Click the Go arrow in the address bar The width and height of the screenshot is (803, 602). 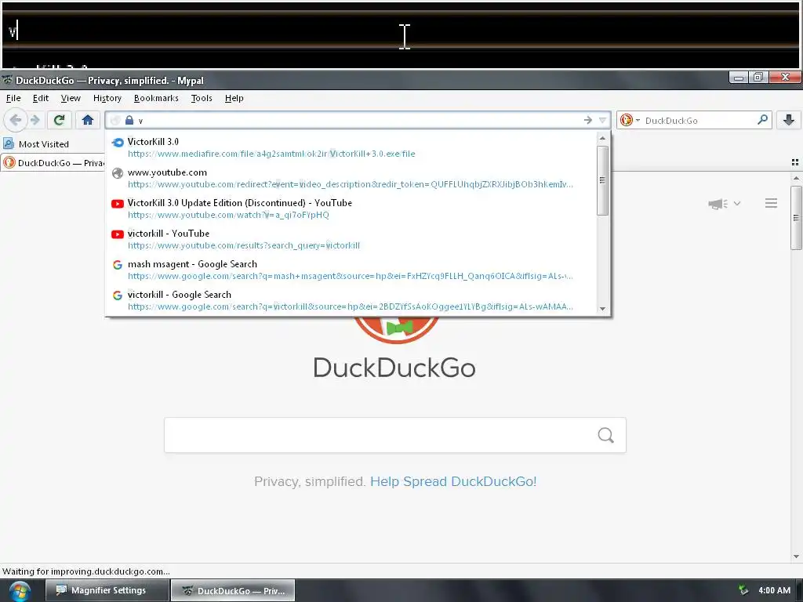(588, 120)
